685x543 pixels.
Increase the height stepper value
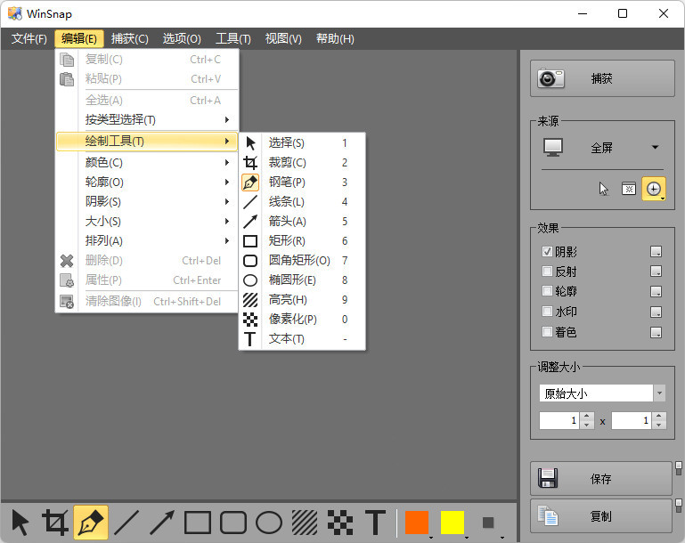(x=659, y=416)
